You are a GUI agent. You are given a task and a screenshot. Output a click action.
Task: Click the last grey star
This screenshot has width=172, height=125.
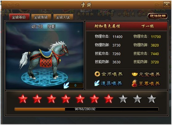pos(152,99)
